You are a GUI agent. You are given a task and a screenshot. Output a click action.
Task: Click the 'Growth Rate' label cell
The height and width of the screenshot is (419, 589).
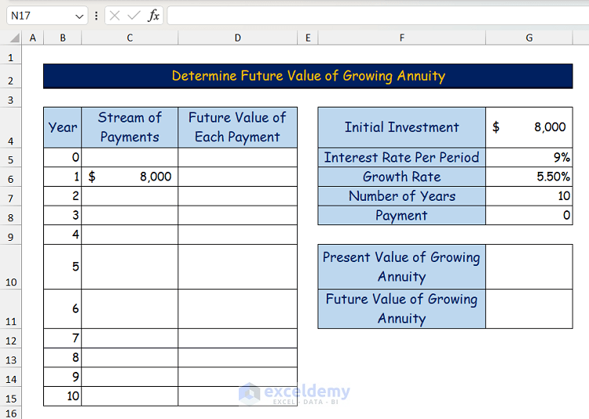401,177
